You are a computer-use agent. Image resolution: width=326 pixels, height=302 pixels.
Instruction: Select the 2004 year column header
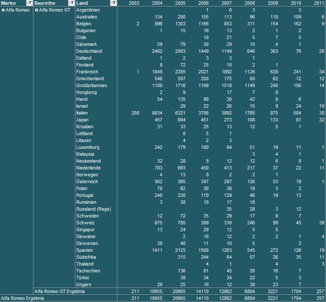157,3
